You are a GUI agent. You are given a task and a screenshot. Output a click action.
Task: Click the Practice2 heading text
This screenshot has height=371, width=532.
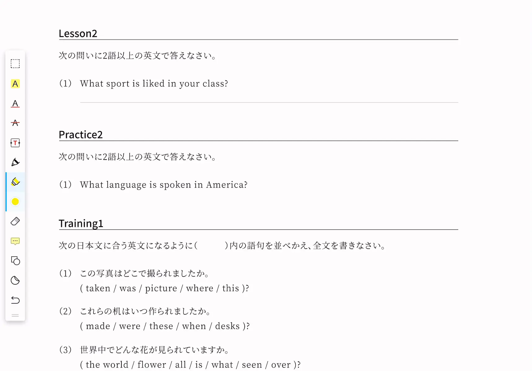81,134
